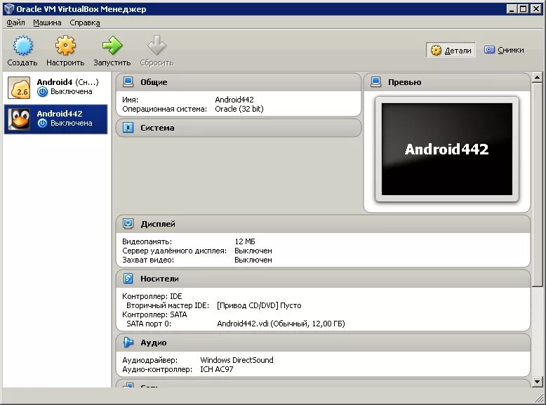546x405 pixels.
Task: Switch to the Снимки view
Action: tap(504, 50)
